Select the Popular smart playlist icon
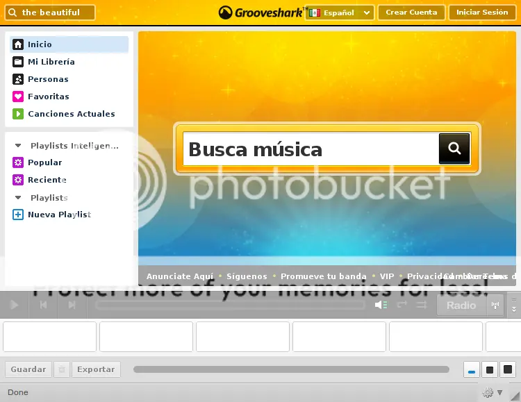This screenshot has width=521, height=402. 18,162
